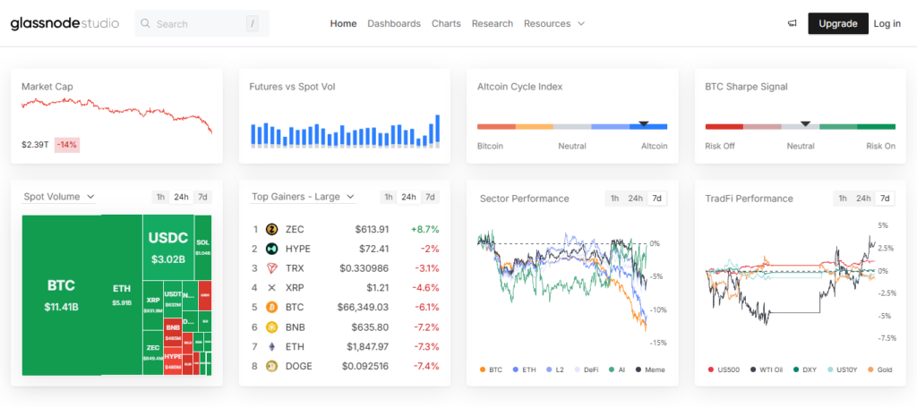Click the Log in link
This screenshot has height=407, width=917.
point(887,23)
